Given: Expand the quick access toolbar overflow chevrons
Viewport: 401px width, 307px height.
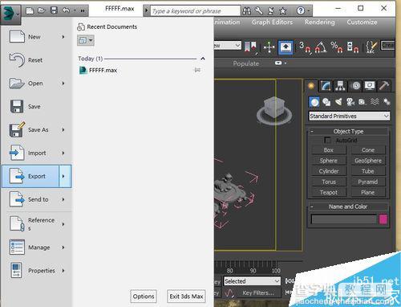Looking at the screenshot, I should click(83, 10).
